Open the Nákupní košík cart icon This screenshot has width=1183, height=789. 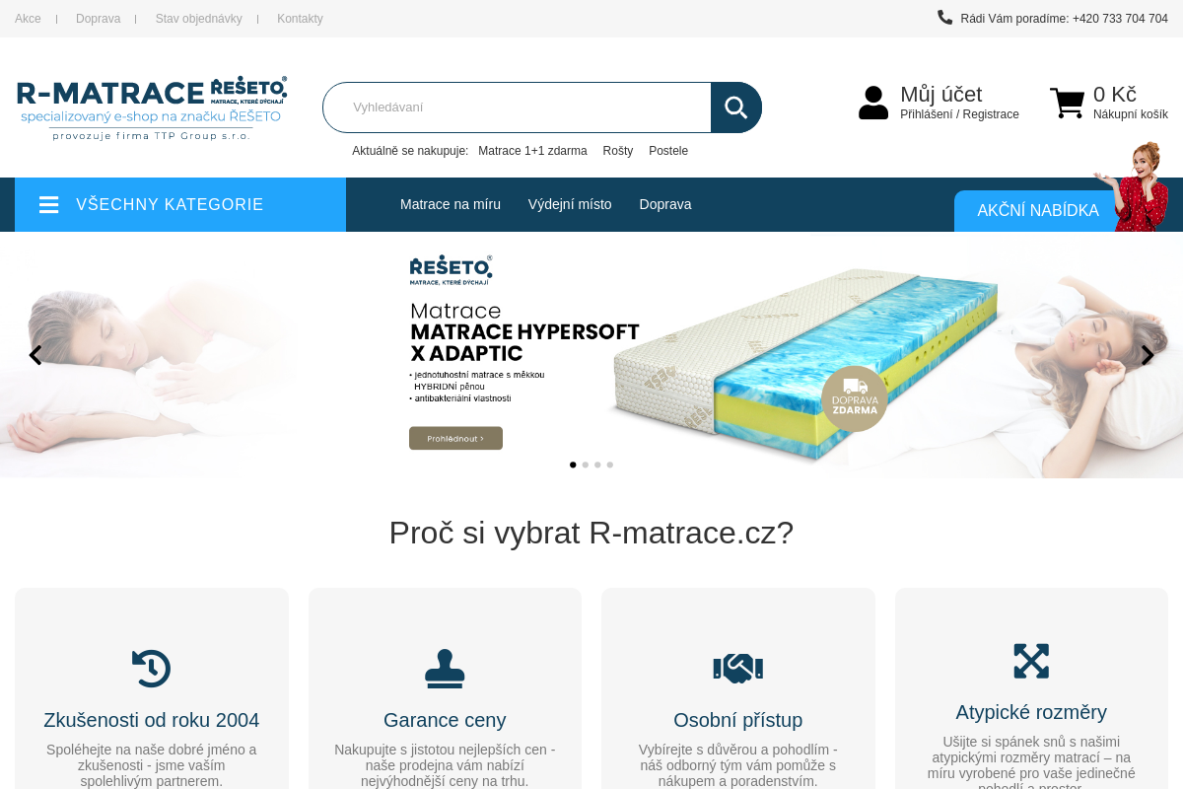[1067, 102]
